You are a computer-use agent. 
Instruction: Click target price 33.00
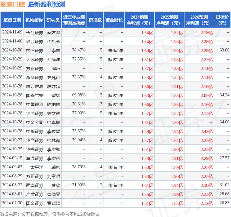coord(224,50)
